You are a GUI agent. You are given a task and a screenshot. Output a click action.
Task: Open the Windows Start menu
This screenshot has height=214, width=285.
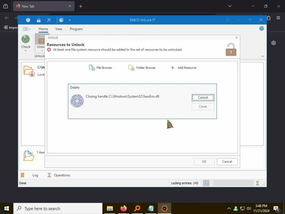pos(7,208)
